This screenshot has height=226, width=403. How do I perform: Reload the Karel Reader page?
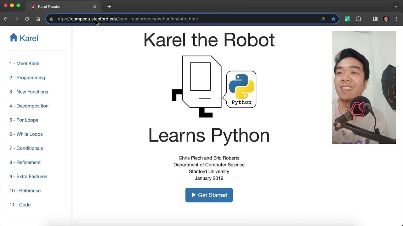pyautogui.click(x=27, y=19)
